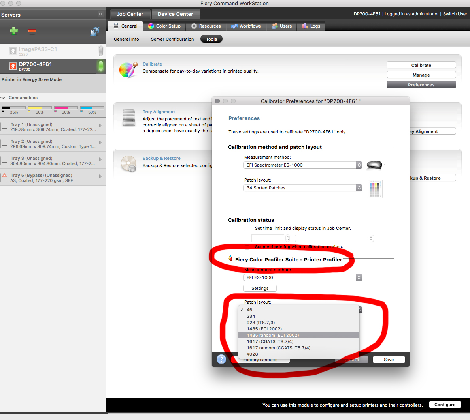The height and width of the screenshot is (420, 470).
Task: Click the DP700-4F61 Fiery server icon
Action: (x=13, y=66)
